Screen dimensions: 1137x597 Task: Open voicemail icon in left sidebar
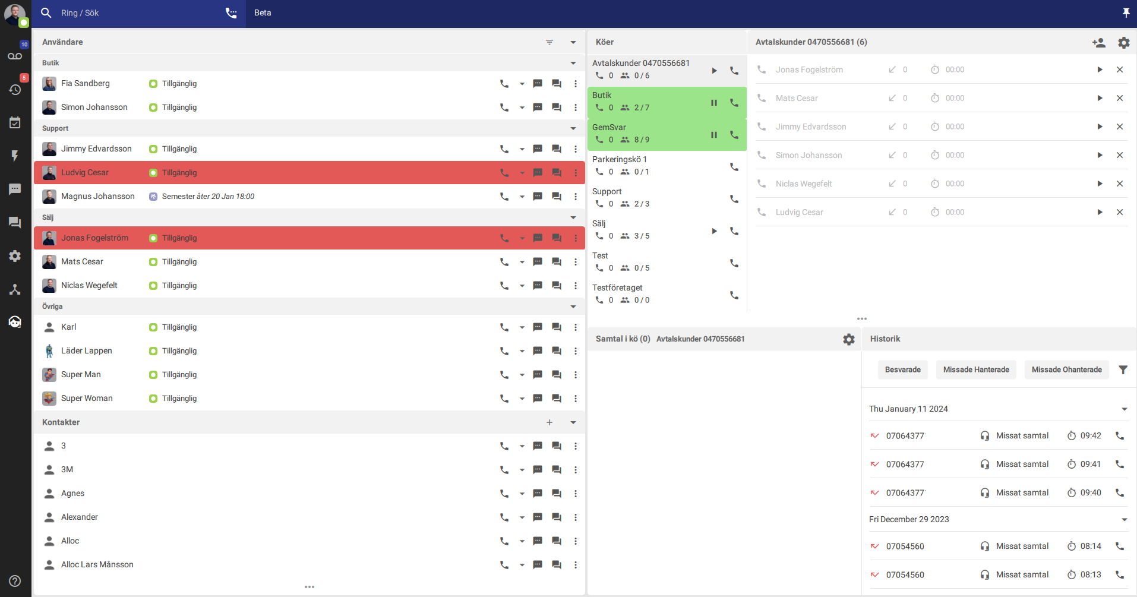point(15,56)
